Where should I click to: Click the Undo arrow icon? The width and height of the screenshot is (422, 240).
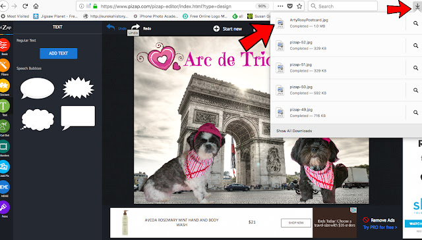click(111, 27)
